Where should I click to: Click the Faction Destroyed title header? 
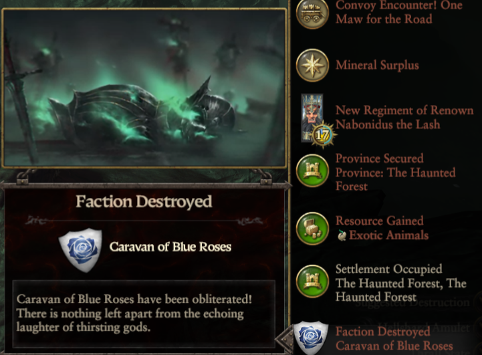pos(144,202)
